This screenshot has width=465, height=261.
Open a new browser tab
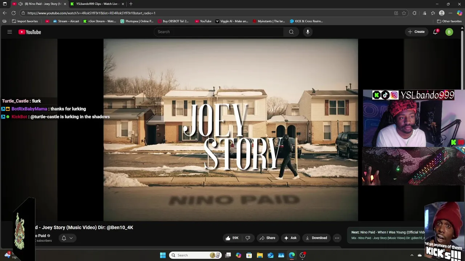[131, 4]
